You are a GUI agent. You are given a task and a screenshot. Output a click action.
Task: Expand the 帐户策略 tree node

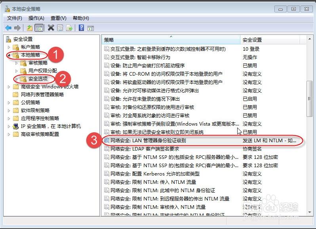(x=9, y=47)
